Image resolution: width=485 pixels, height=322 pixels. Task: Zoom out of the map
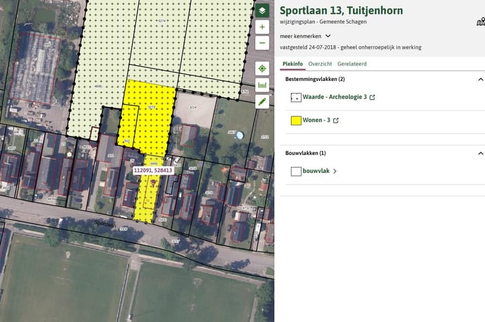pos(262,44)
